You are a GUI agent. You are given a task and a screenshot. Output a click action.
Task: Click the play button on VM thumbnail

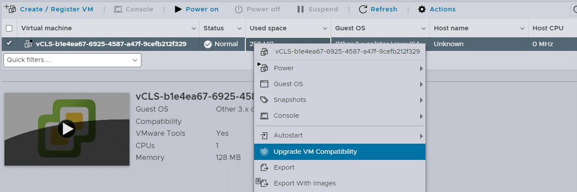pyautogui.click(x=67, y=129)
